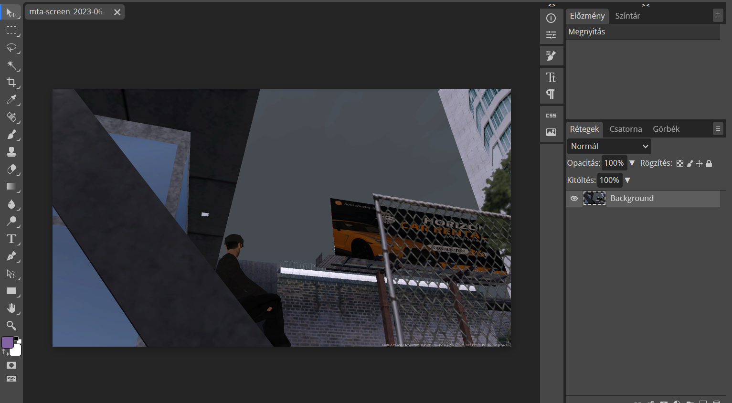
Task: Open the CSS panel icon
Action: pos(551,116)
